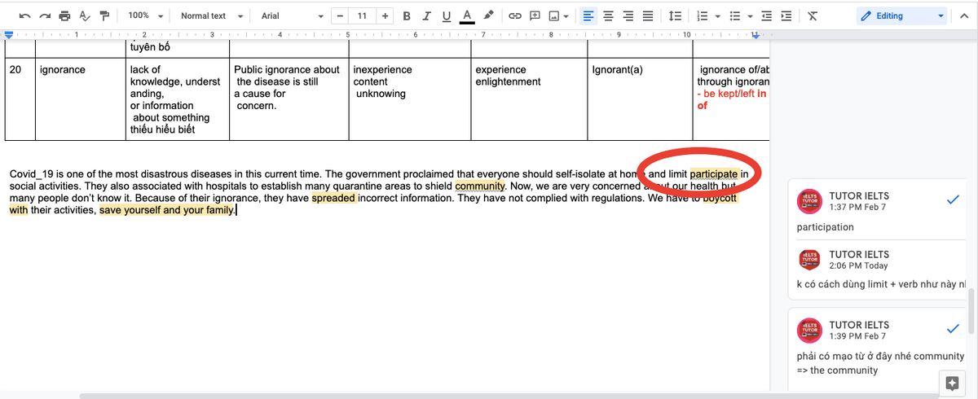Print the document
Viewport: 978px width, 399px height.
(64, 15)
